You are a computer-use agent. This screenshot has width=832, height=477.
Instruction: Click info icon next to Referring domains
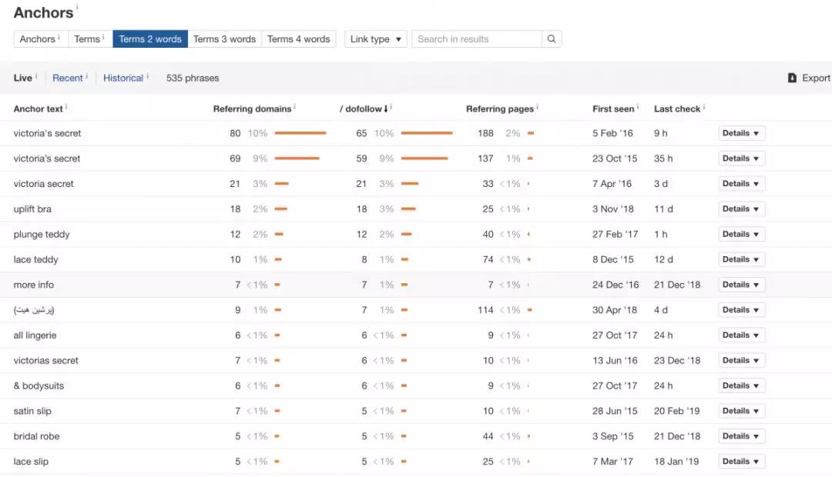(x=295, y=108)
